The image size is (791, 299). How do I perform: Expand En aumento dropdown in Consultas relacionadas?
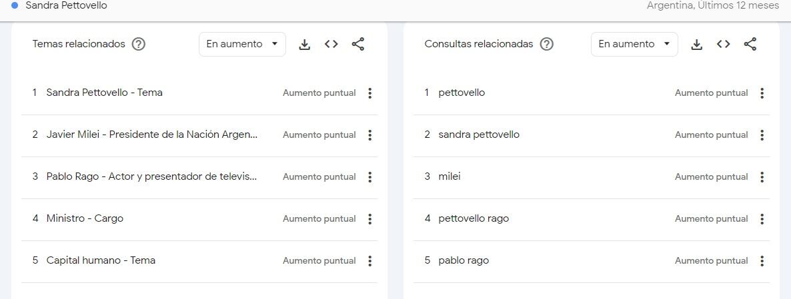(x=634, y=45)
